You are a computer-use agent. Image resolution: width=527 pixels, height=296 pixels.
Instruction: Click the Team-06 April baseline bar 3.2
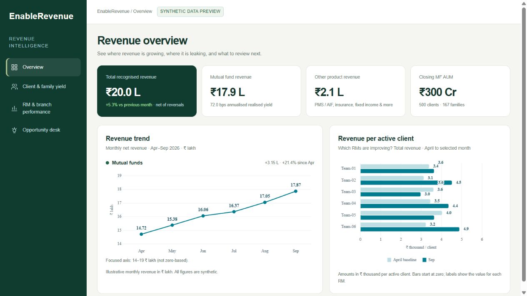pos(393,224)
